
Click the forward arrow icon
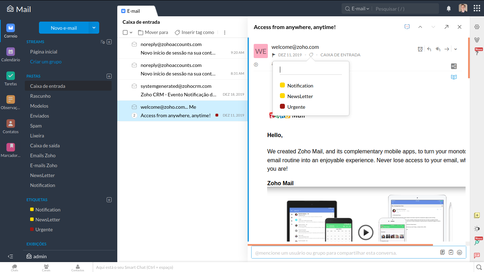tap(447, 49)
